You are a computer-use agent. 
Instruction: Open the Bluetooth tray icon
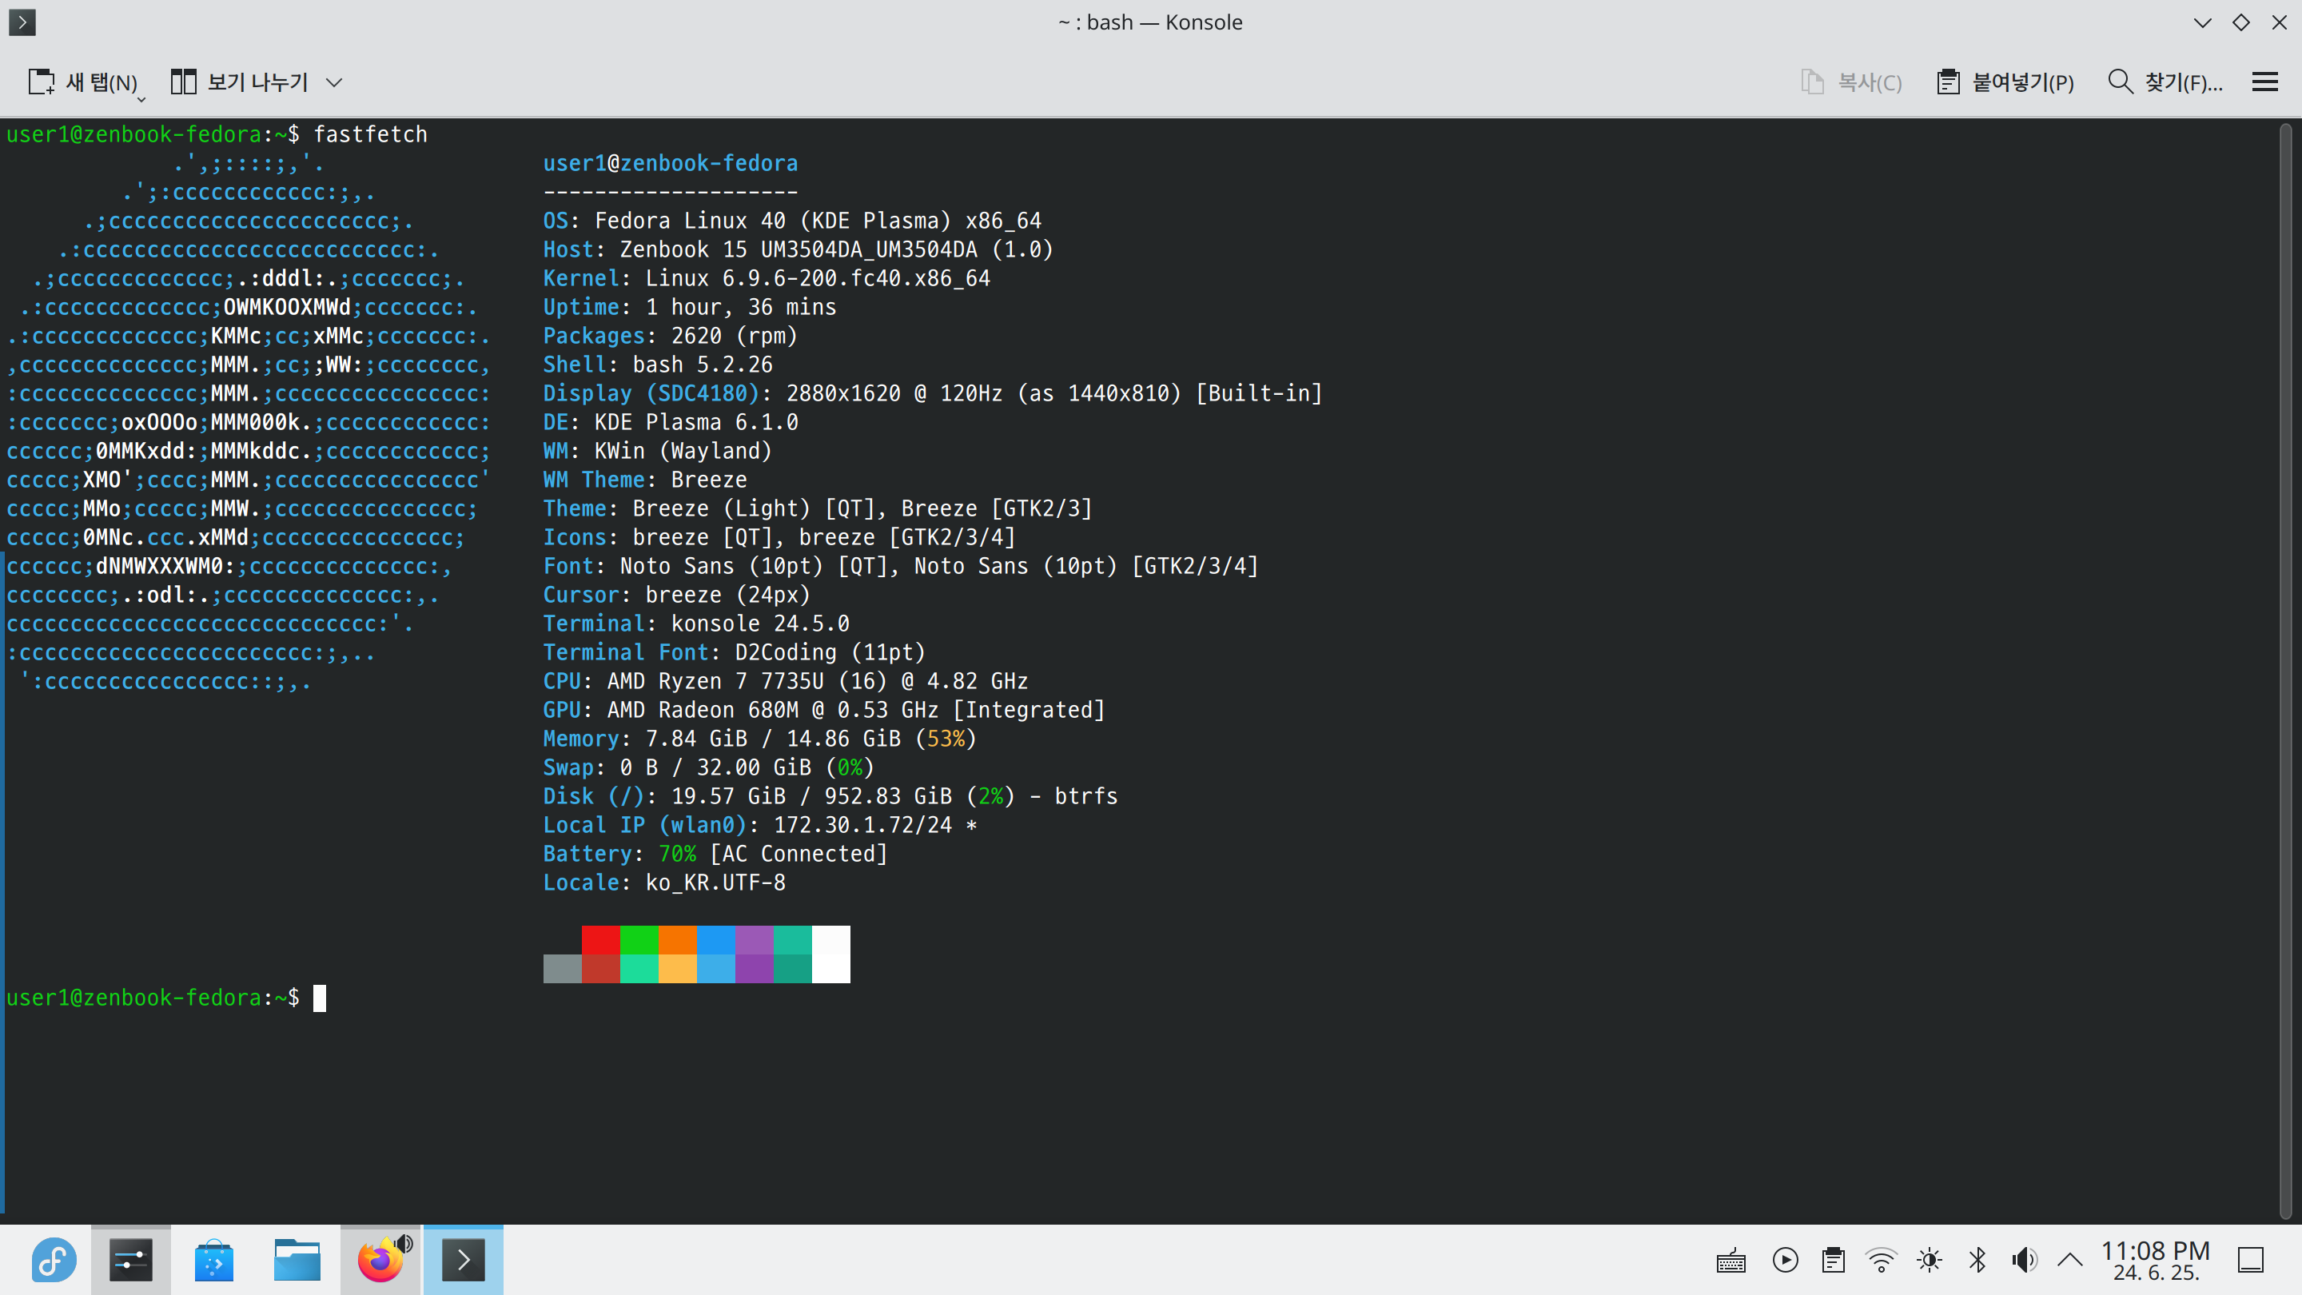1977,1260
